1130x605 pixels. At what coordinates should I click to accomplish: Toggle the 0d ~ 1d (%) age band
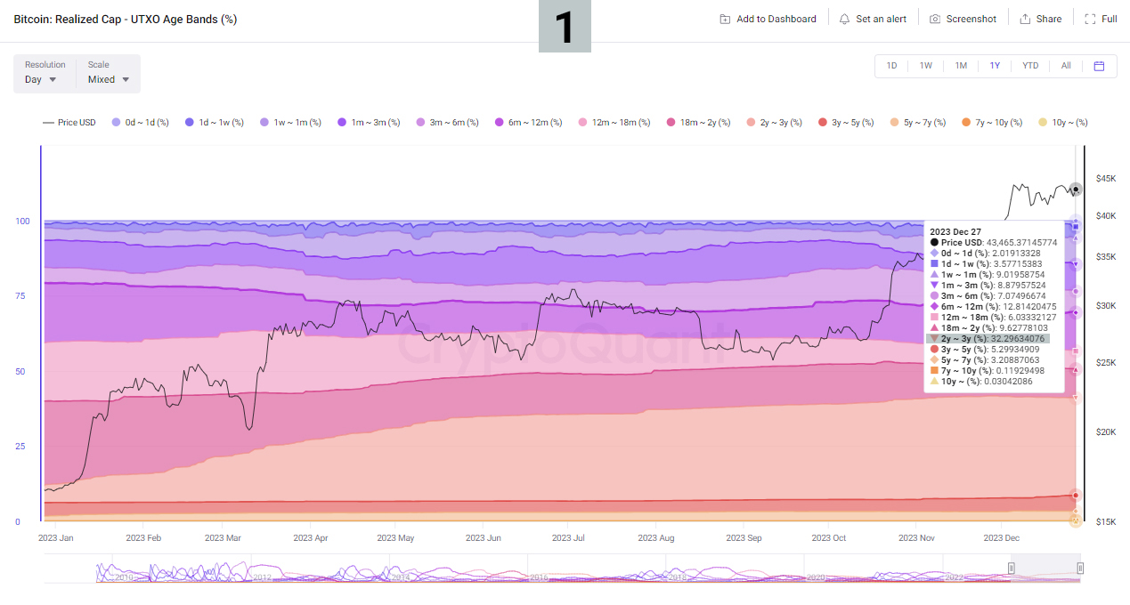point(140,122)
